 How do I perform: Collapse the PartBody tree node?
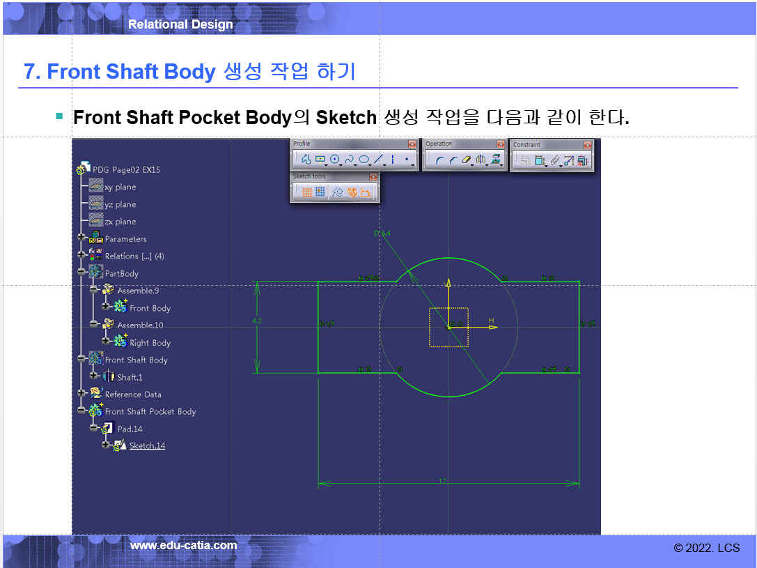coord(82,273)
